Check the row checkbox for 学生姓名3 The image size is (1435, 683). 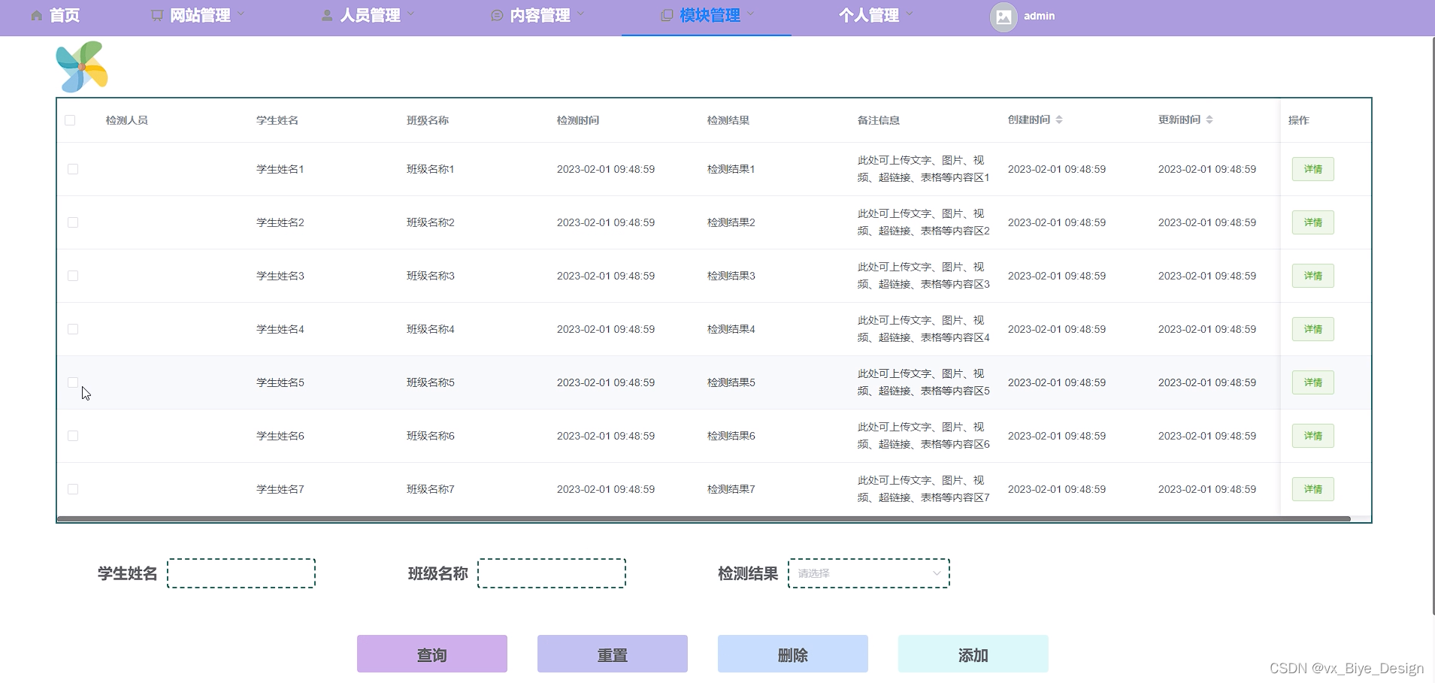click(x=73, y=276)
